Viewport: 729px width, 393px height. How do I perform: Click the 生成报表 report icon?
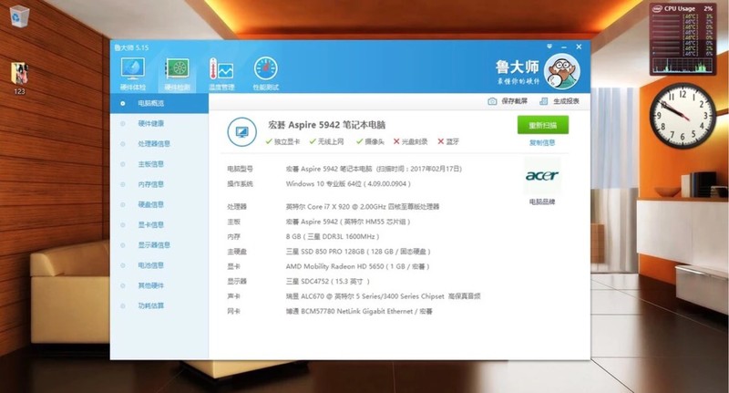coord(543,101)
